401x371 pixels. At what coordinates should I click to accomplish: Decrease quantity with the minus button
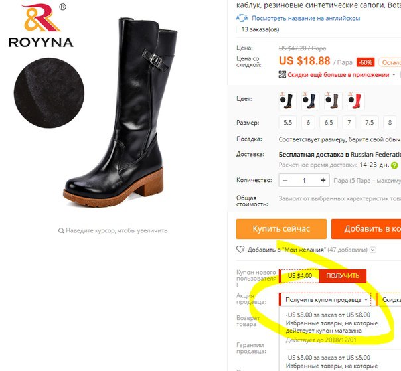coord(285,181)
